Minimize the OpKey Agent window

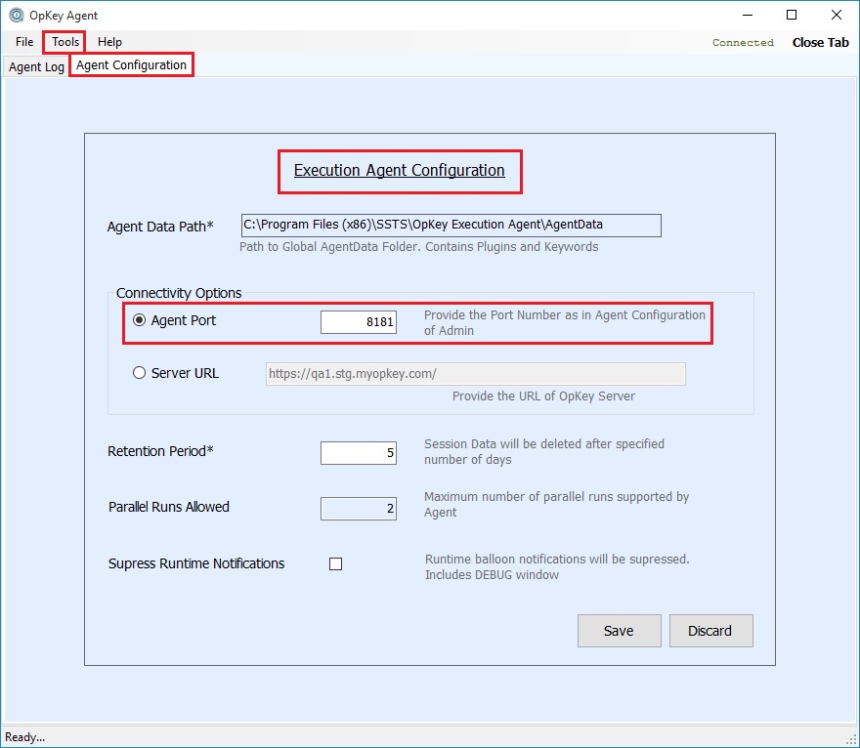point(747,15)
